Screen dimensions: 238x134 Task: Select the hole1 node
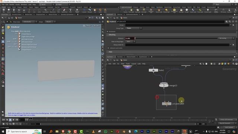153,70
